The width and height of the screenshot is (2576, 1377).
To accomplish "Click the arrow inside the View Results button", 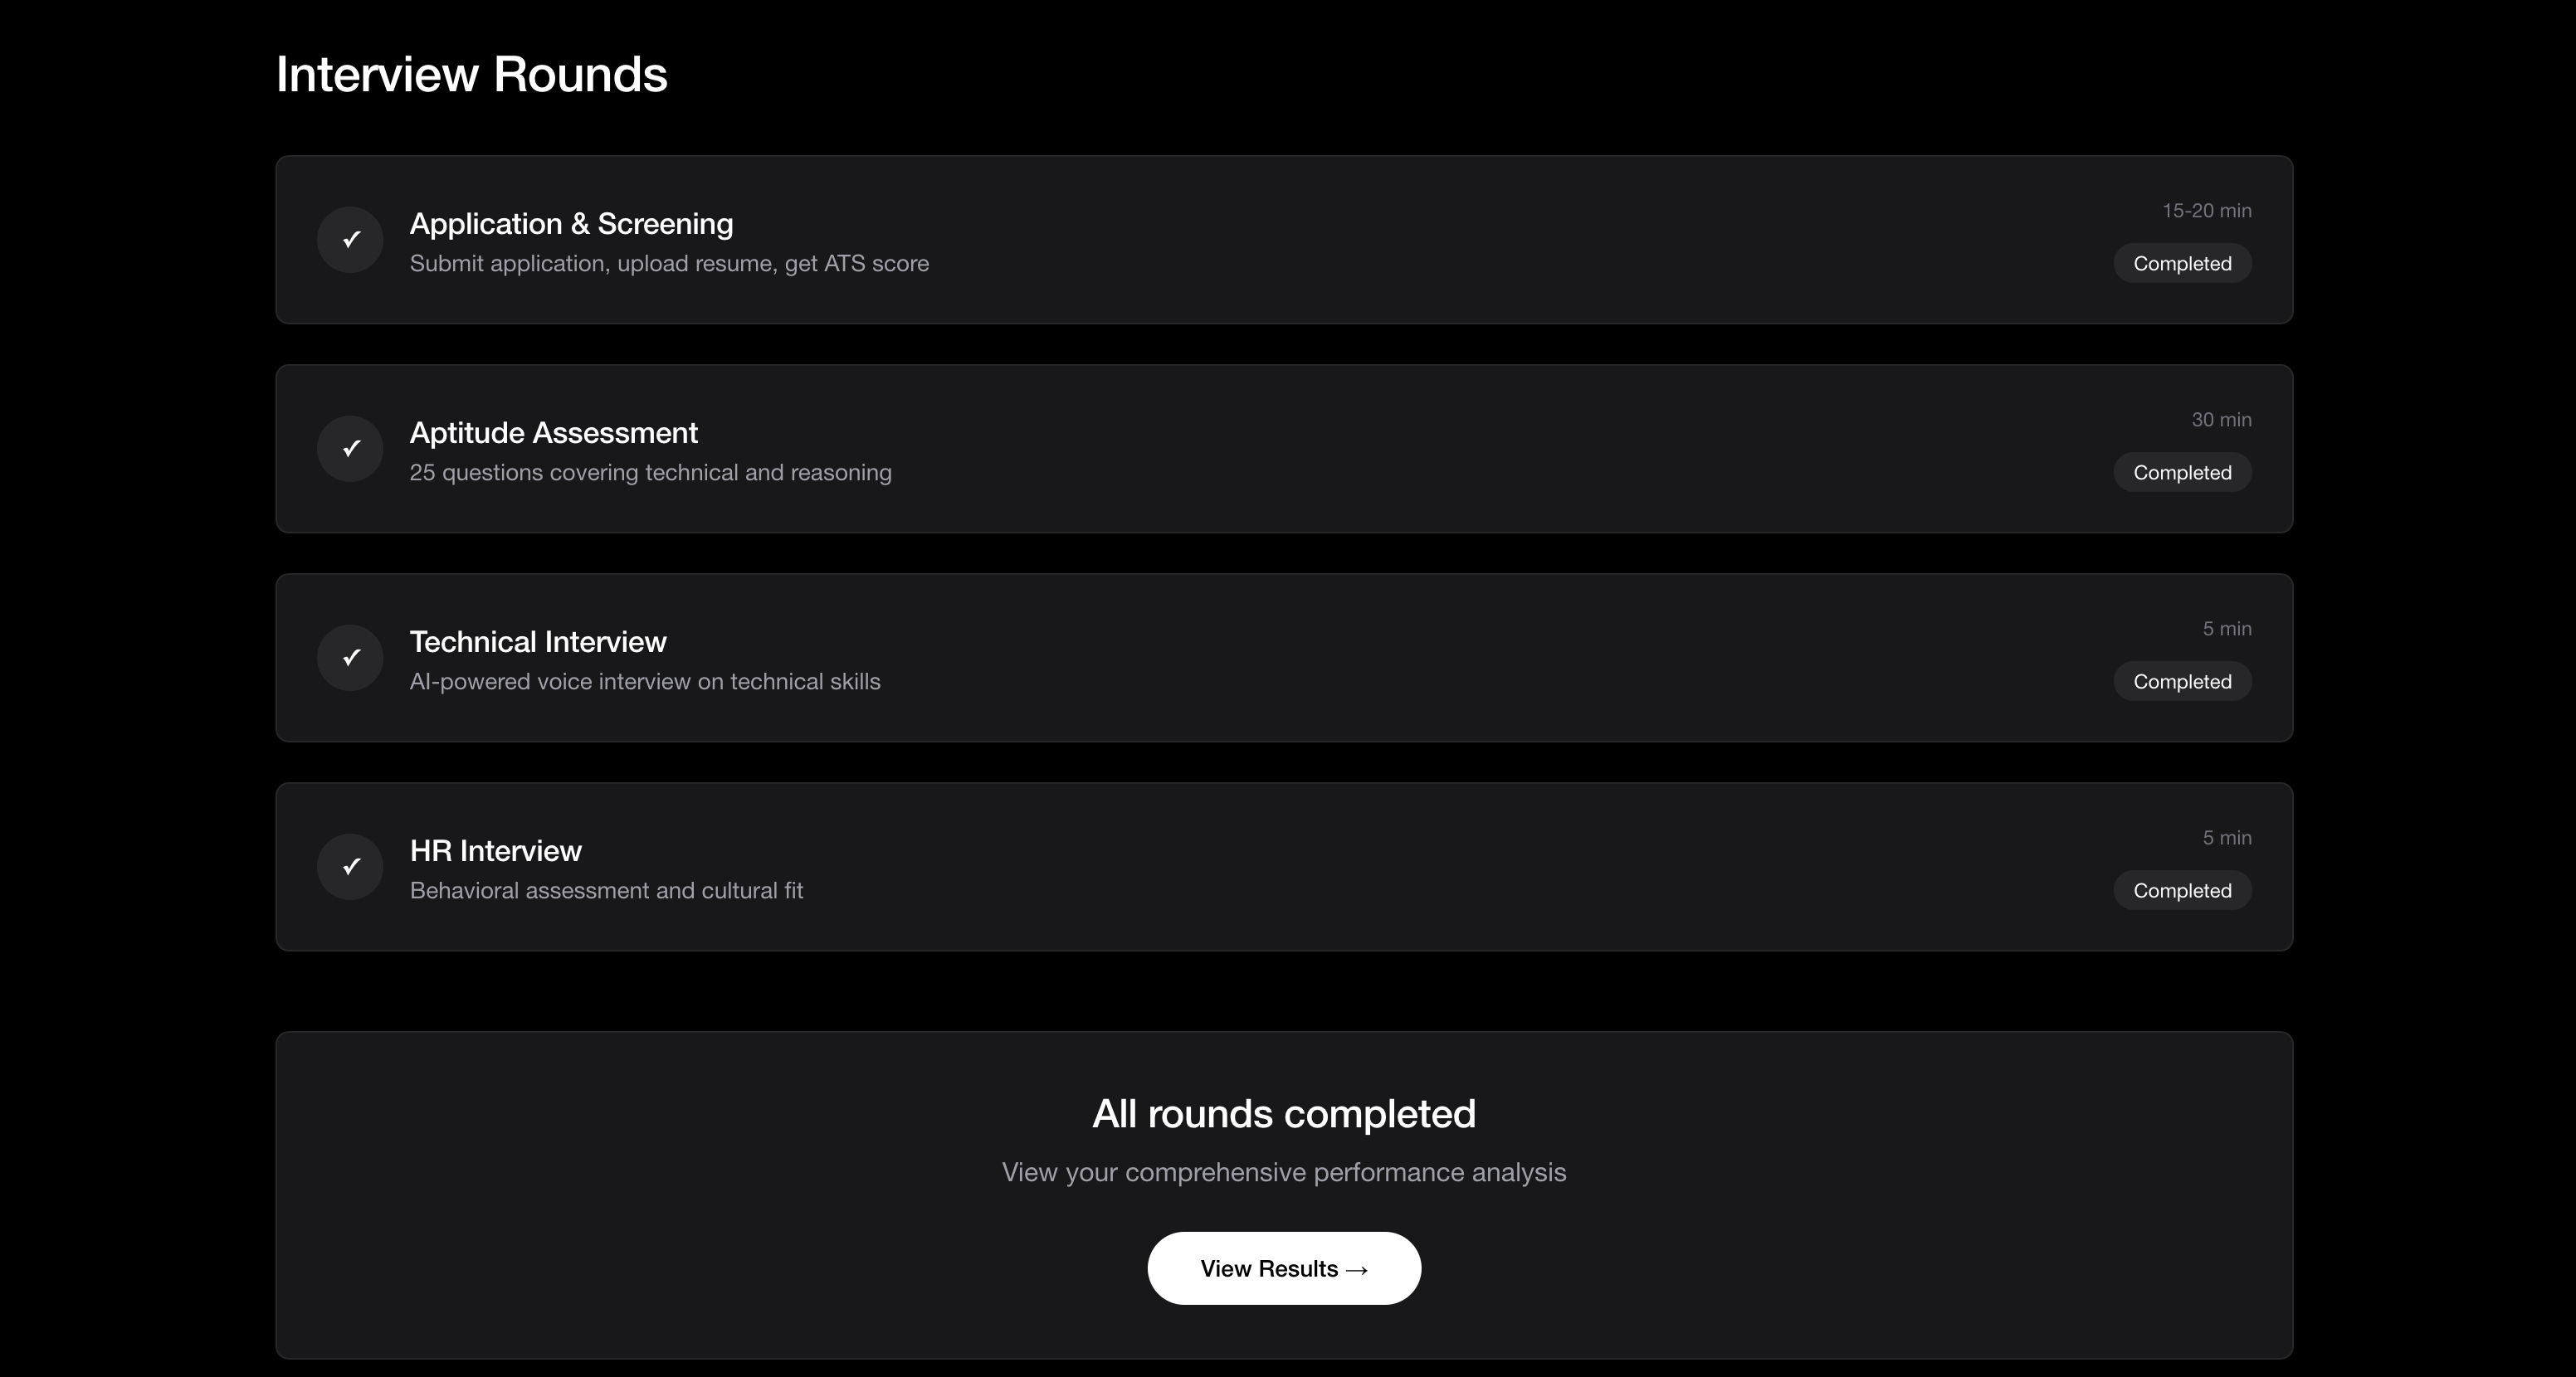I will 1357,1268.
